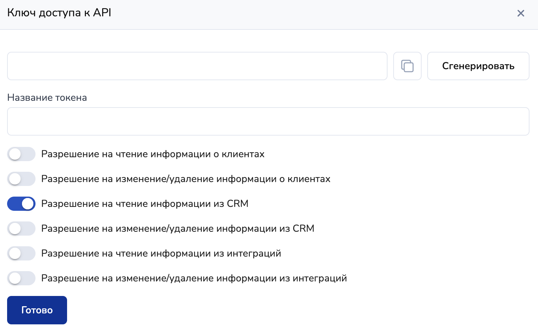Enable the CRM edit/delete permission switch

[x=21, y=229]
